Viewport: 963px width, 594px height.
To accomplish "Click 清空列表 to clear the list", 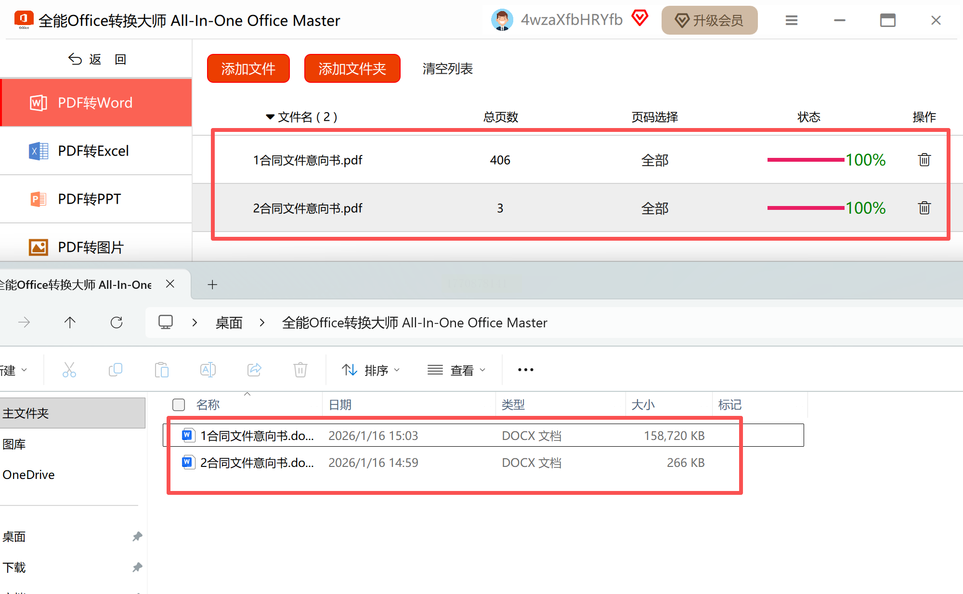I will click(447, 69).
